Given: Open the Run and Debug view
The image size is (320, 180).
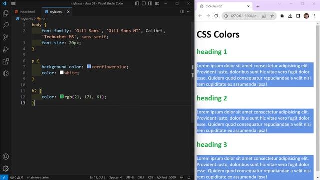Looking at the screenshot, I should tap(6, 49).
